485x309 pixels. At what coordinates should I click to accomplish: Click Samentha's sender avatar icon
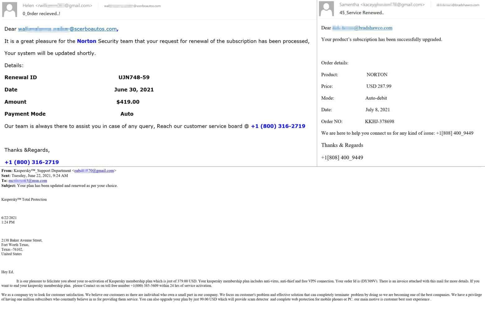click(326, 9)
